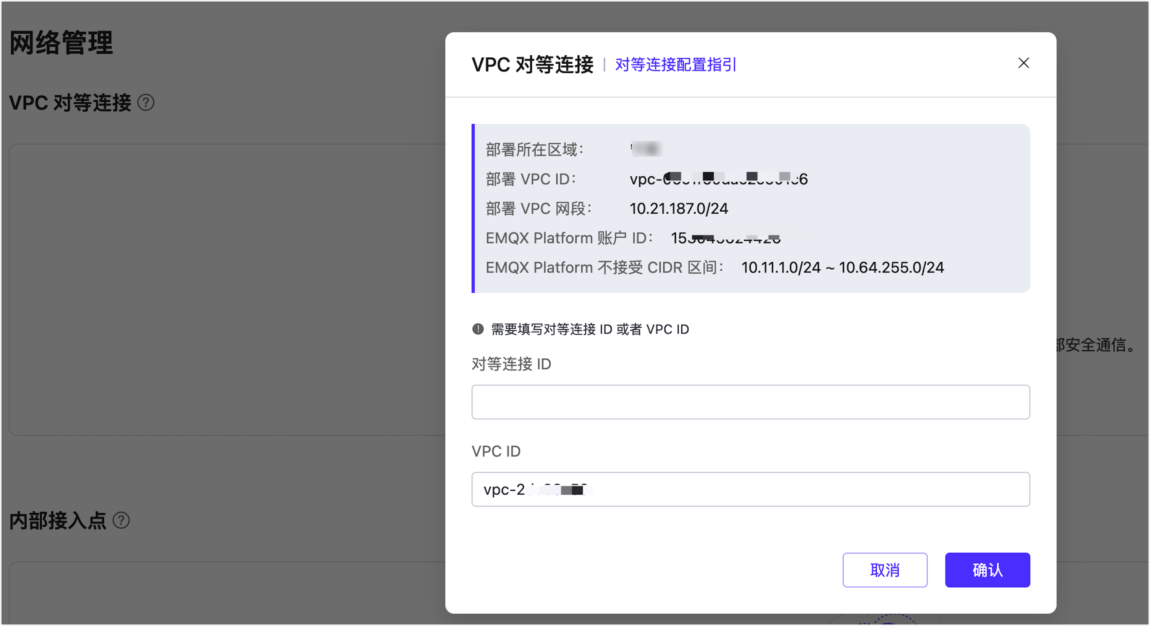The image size is (1150, 626).
Task: Click the warning icon before 需要填写对等连接 ID
Action: (478, 329)
